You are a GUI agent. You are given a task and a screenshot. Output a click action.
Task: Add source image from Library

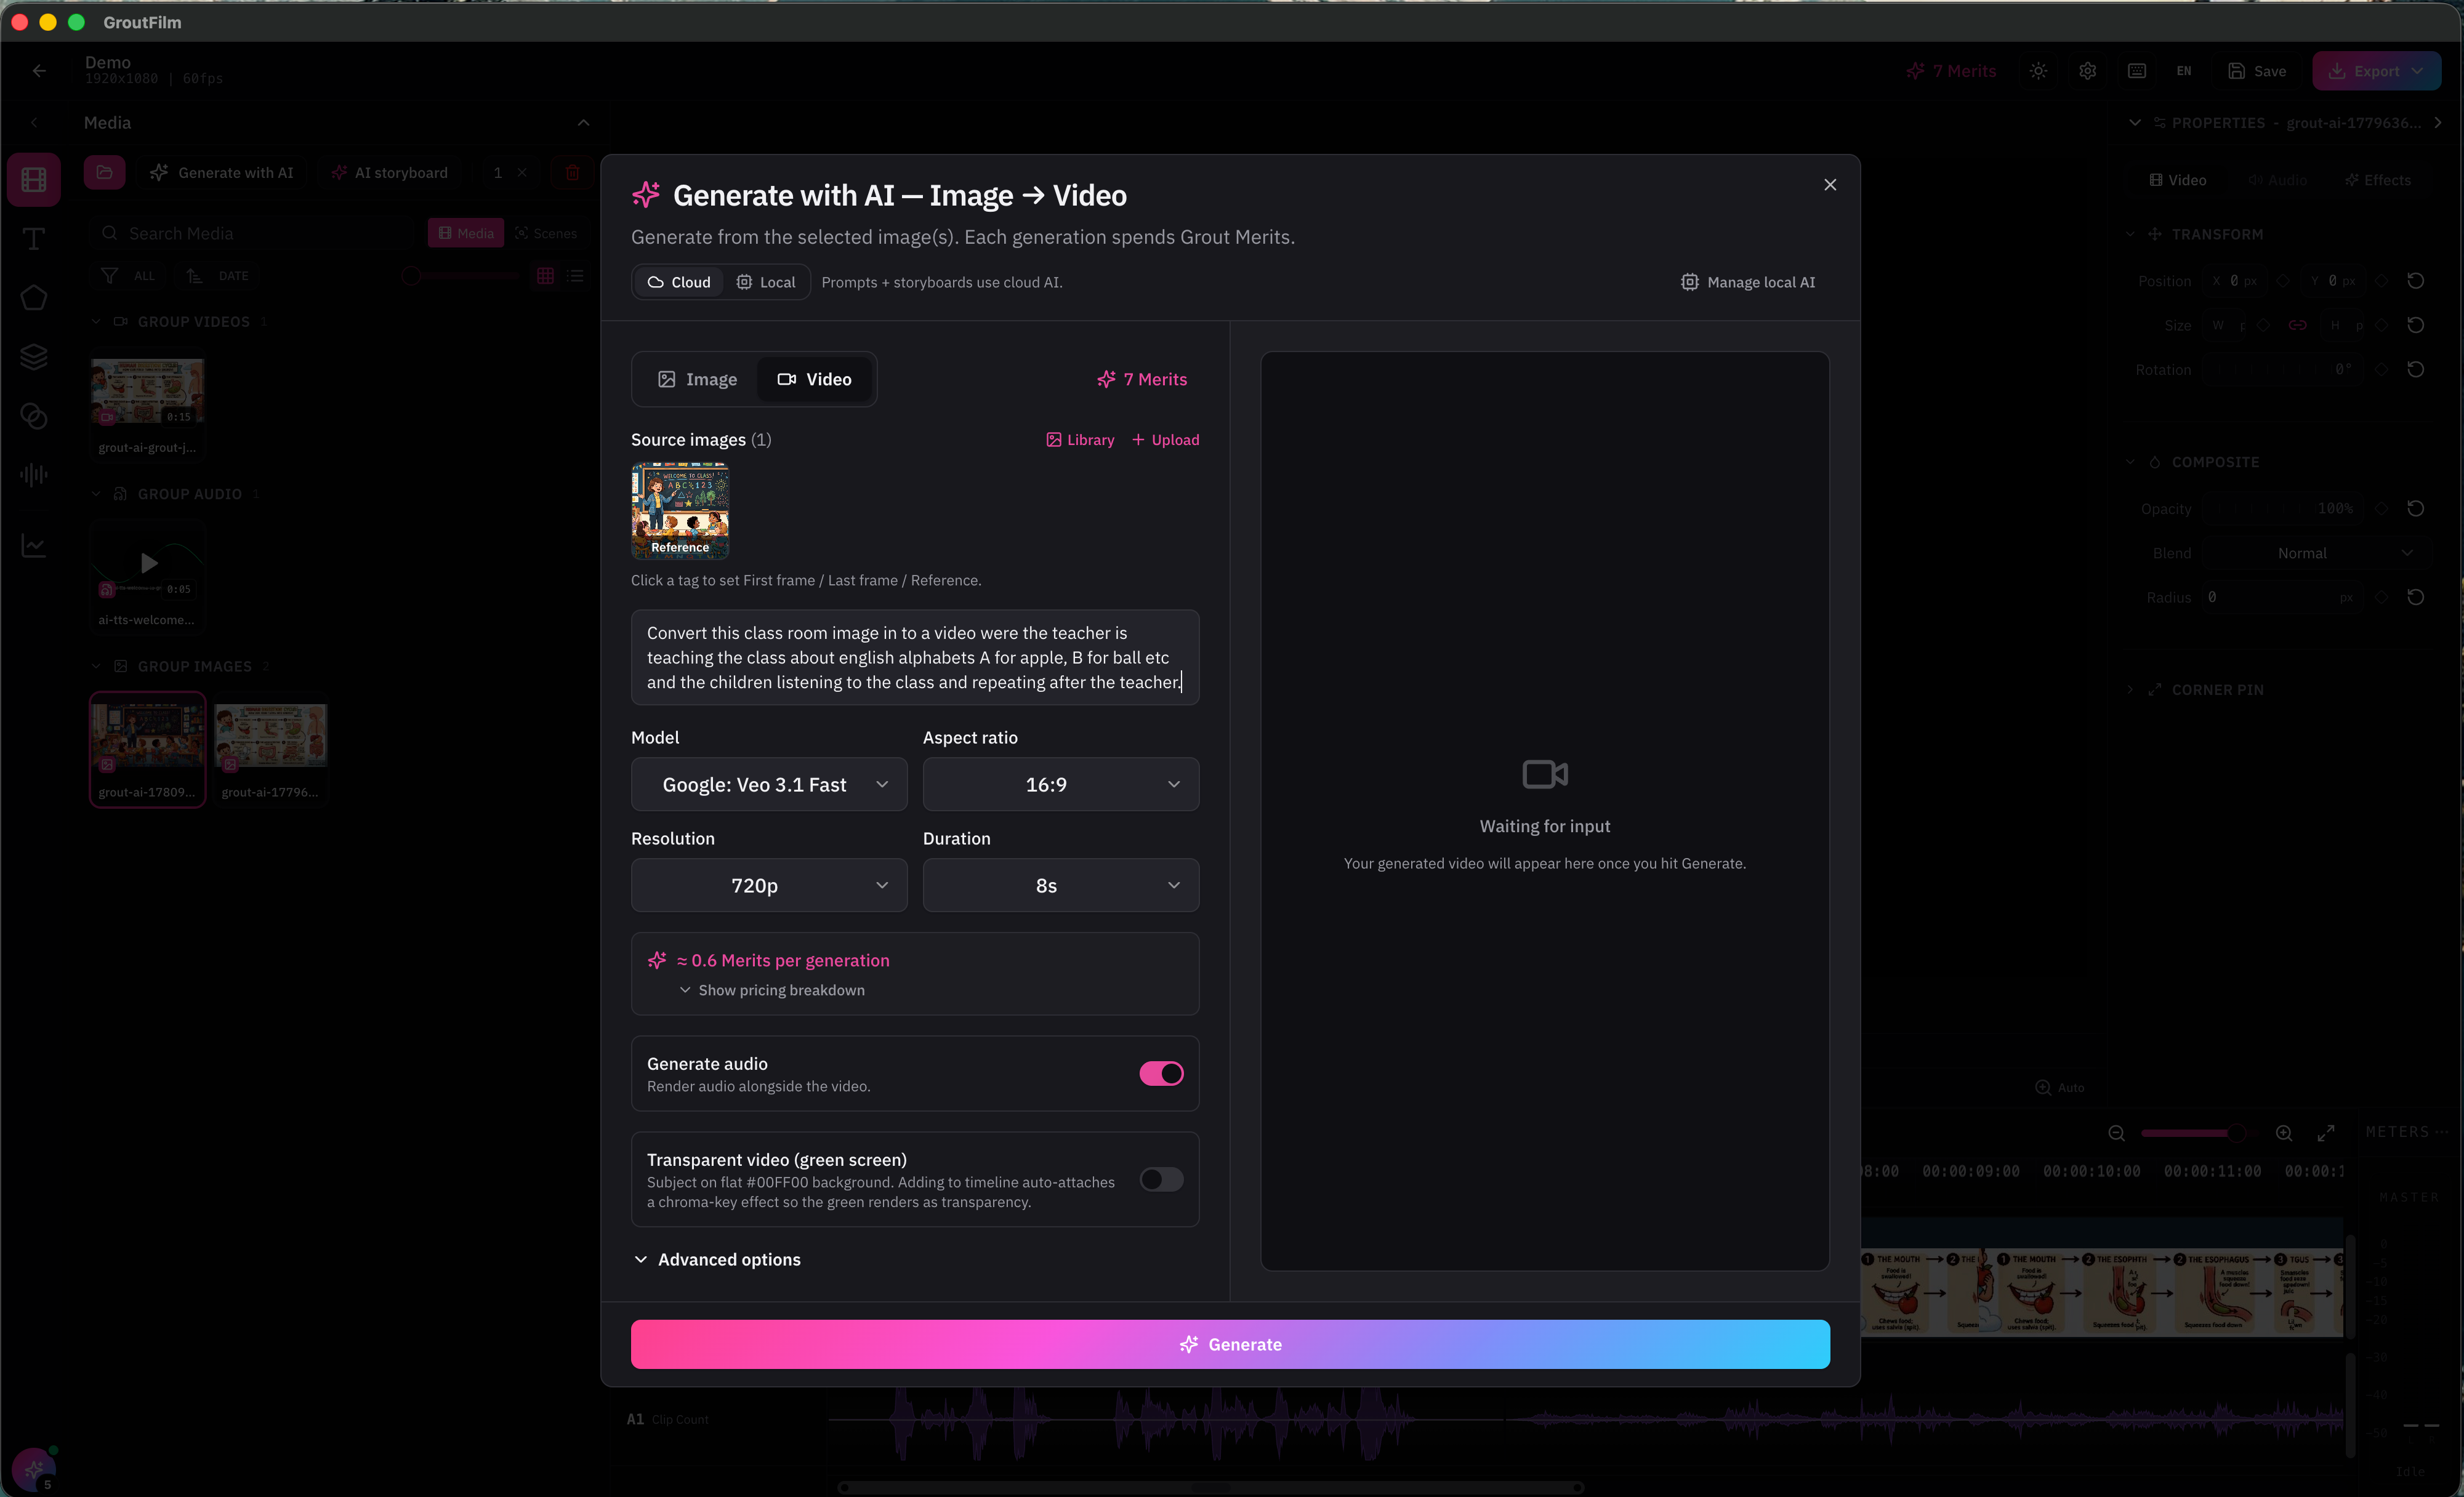1080,440
